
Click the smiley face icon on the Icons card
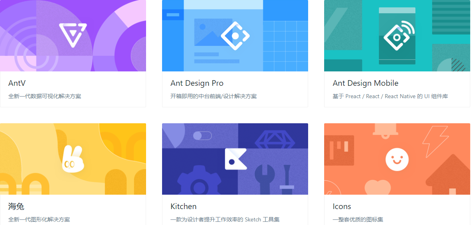coord(397,159)
